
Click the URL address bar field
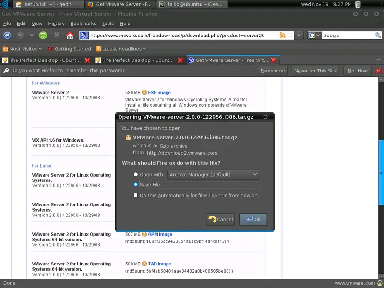pyautogui.click(x=184, y=36)
